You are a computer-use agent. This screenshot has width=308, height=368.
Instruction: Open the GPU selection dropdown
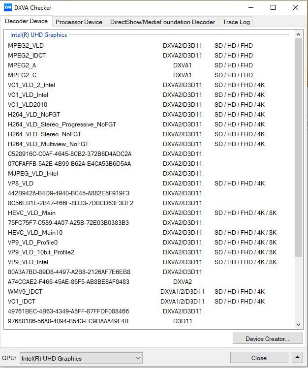[81, 358]
